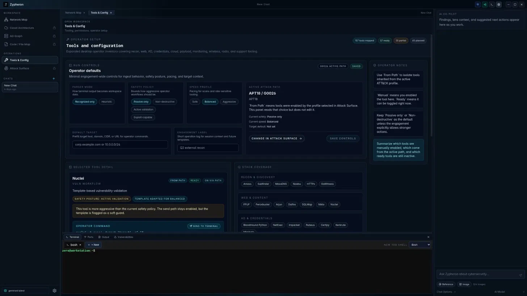Click the lock icon beside Attack Surface
Screen dimensions: 527x296
pos(54,68)
